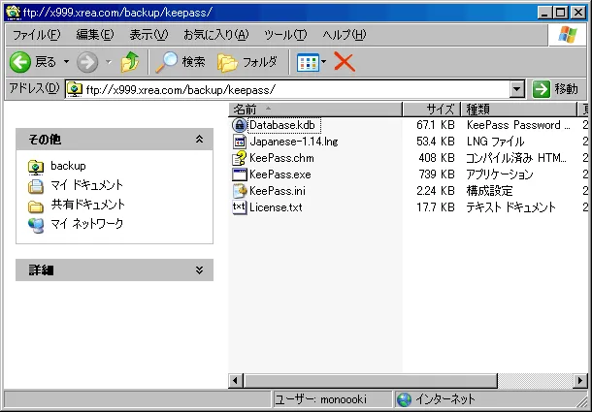Open the Views grid icon

pos(308,63)
